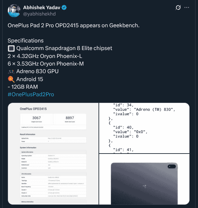Open the JSON code snippet image
Image resolution: width=198 pixels, height=208 pixels.
coord(144,128)
